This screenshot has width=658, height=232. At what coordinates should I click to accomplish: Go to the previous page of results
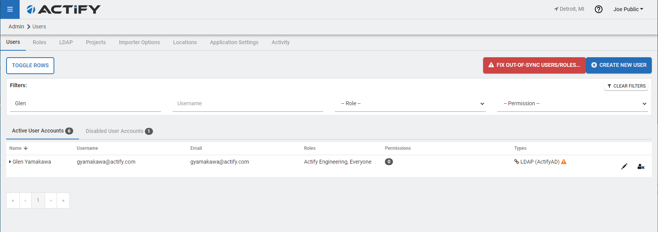coord(25,201)
